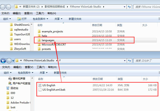Click 新建文件夹 (2) breadcrumb segment

pyautogui.click(x=31, y=7)
